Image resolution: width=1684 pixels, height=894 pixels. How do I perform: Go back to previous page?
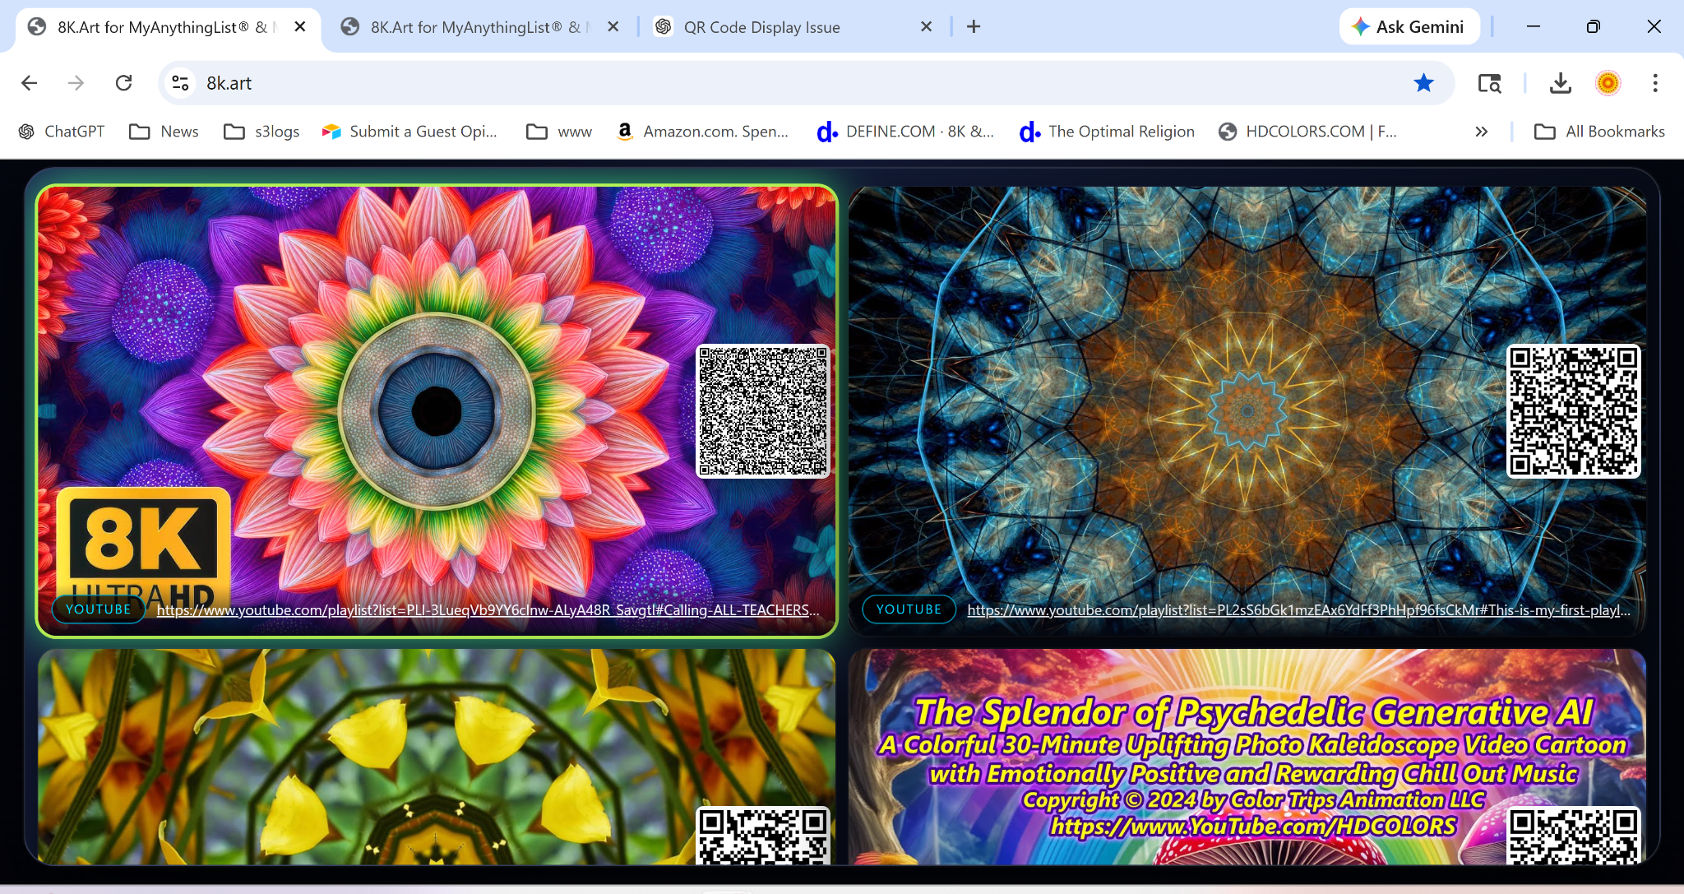(30, 83)
